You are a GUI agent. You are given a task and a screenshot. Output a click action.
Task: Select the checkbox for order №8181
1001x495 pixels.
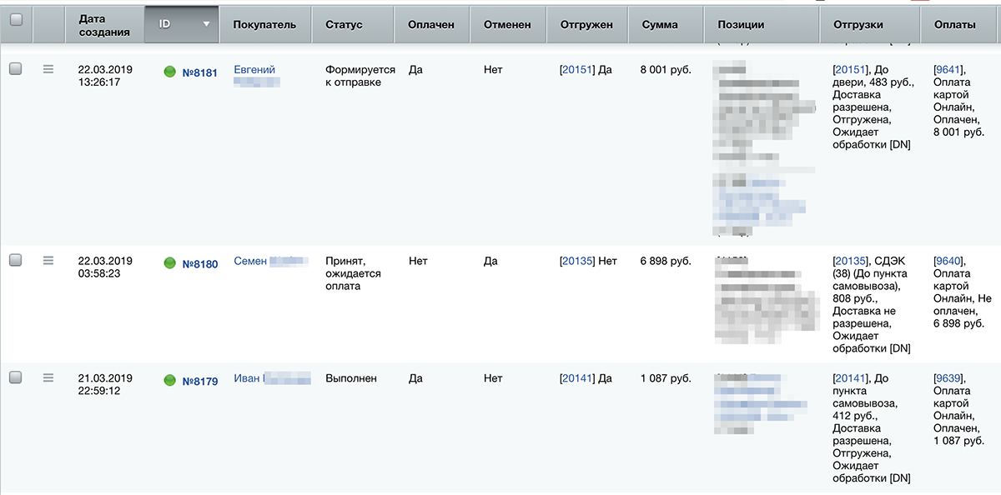coord(16,69)
